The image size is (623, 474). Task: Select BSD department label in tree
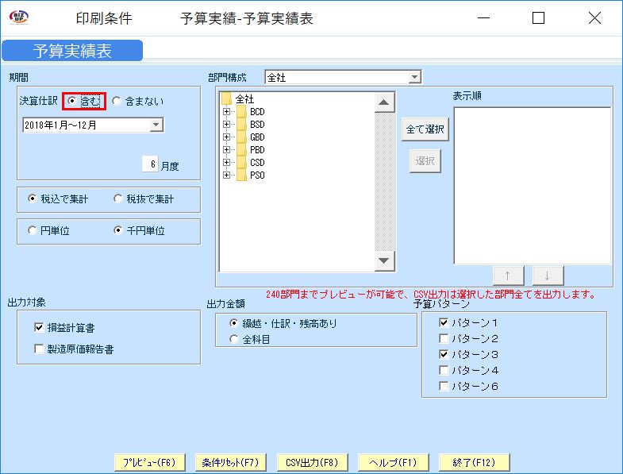(x=257, y=125)
